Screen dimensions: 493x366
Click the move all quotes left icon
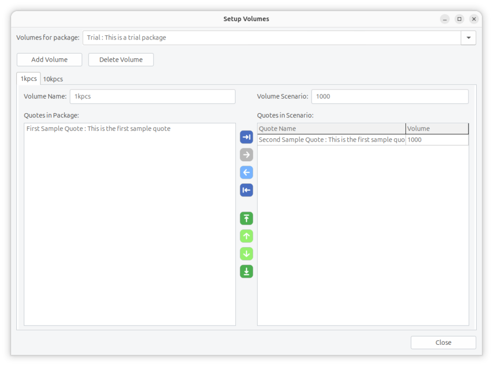coord(246,190)
